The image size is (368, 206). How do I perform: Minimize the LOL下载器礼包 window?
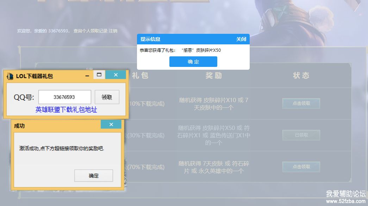(87, 76)
